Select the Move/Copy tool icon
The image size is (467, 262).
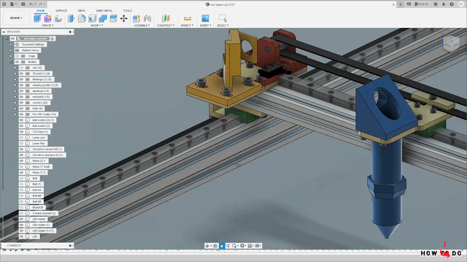click(x=123, y=19)
